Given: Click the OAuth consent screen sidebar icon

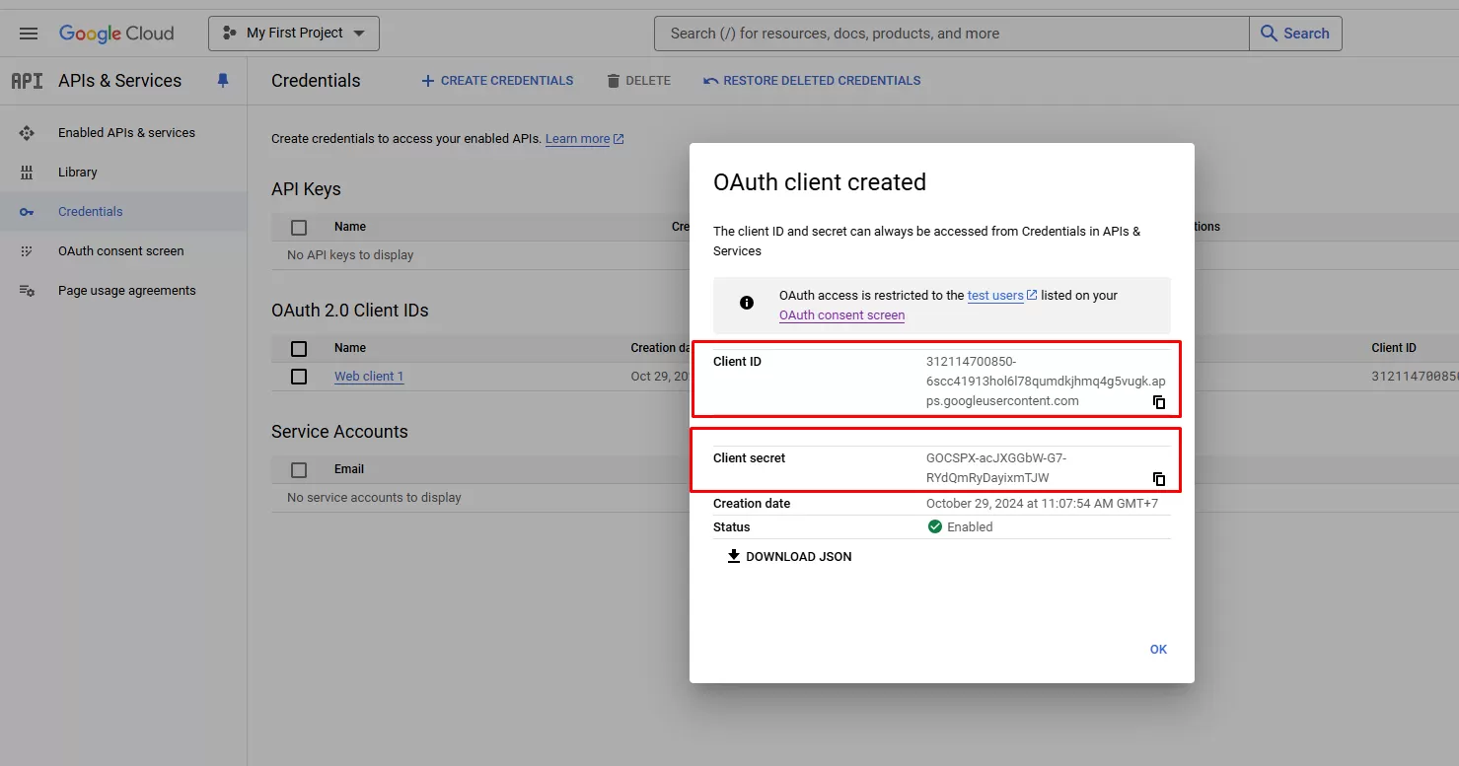Looking at the screenshot, I should click(27, 251).
